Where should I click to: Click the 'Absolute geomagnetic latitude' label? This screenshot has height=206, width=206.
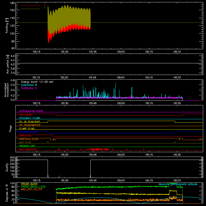[178, 184]
